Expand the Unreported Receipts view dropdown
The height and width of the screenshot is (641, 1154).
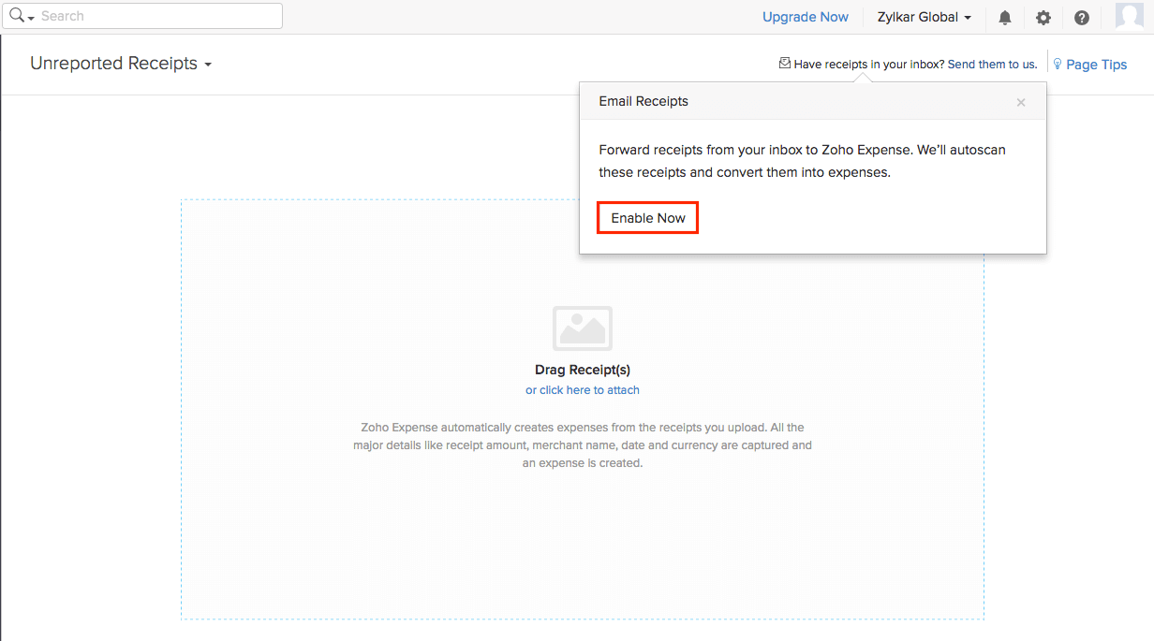(121, 64)
